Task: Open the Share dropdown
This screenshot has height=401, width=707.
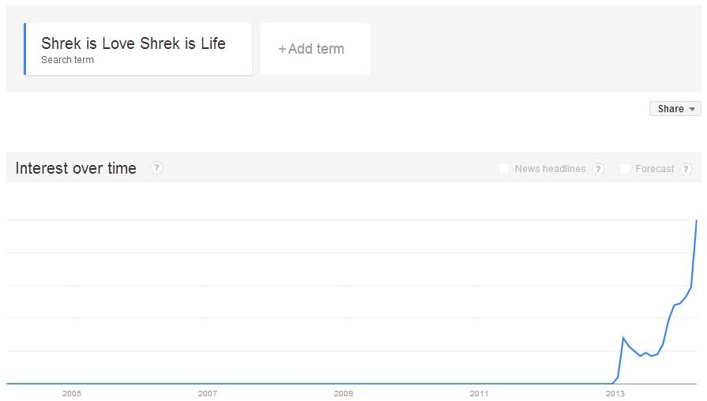Action: pyautogui.click(x=675, y=109)
